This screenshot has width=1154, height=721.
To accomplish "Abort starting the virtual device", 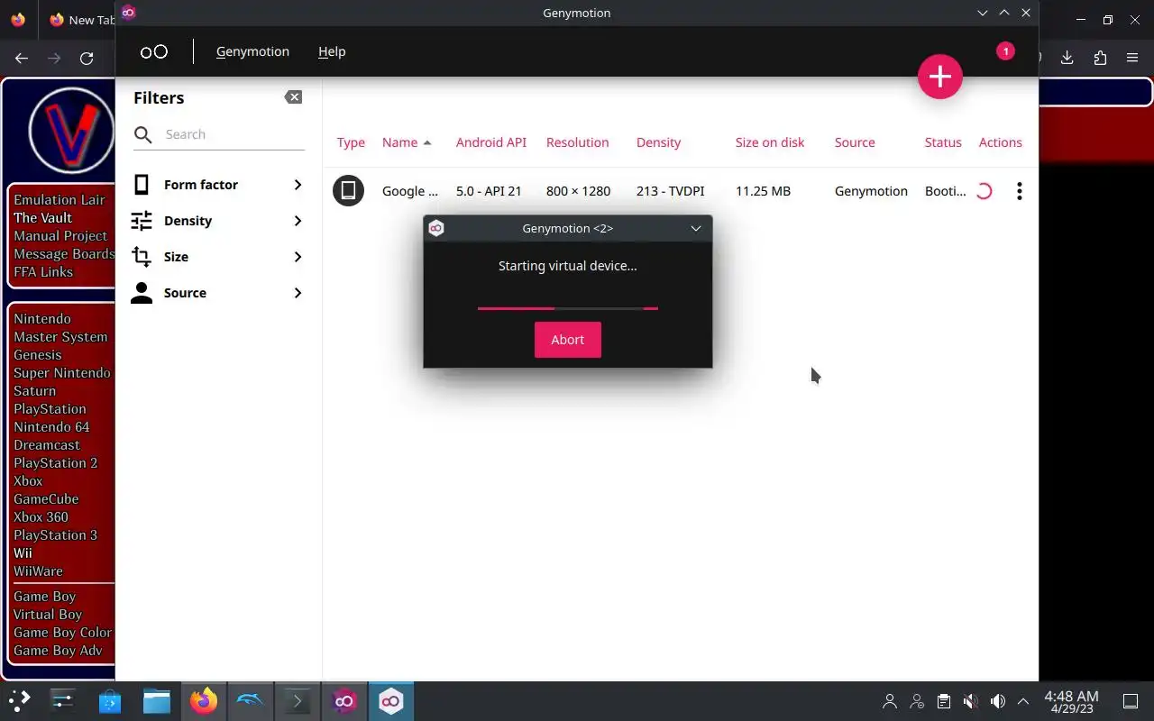I will (568, 340).
